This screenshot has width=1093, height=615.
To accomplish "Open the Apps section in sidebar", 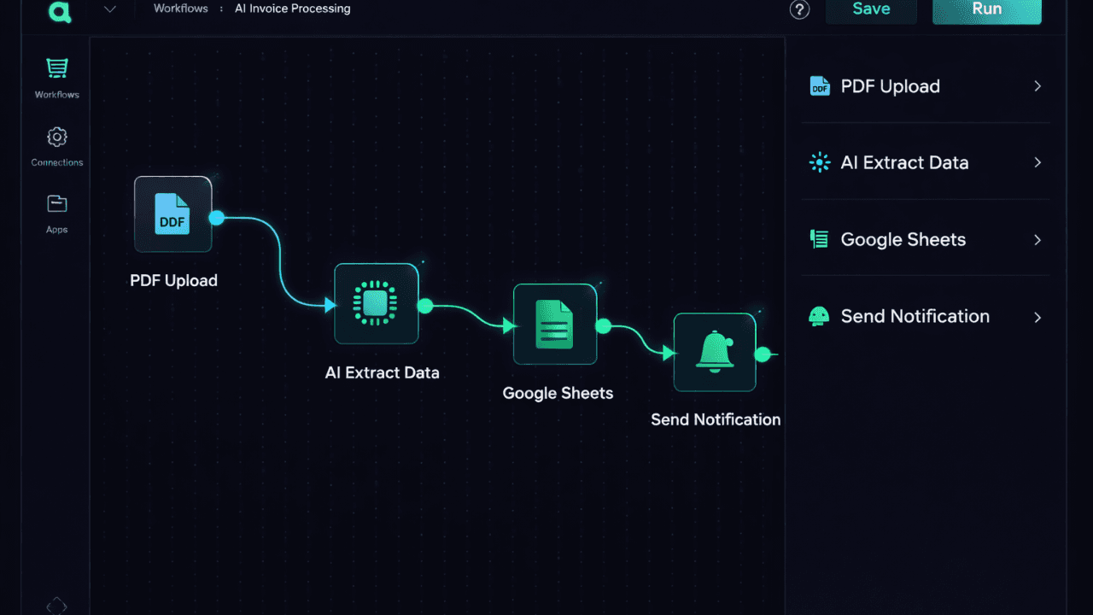I will point(56,212).
